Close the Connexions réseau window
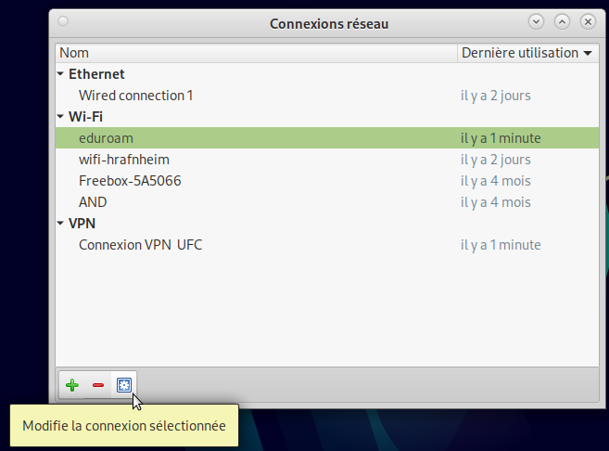Viewport: 609px width, 451px height. point(588,21)
